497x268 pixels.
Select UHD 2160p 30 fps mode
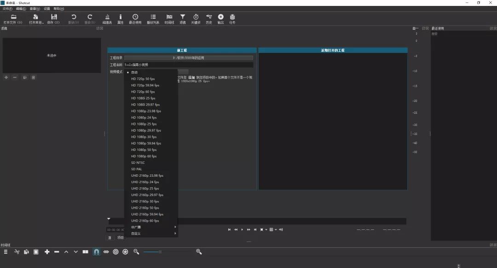[151, 201]
